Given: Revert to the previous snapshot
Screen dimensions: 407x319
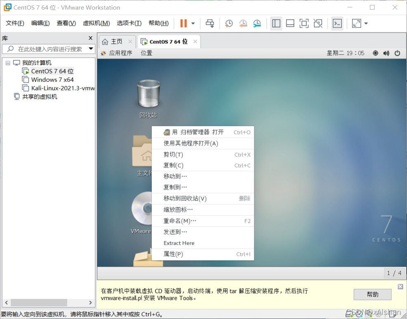Looking at the screenshot, I should pos(243,23).
